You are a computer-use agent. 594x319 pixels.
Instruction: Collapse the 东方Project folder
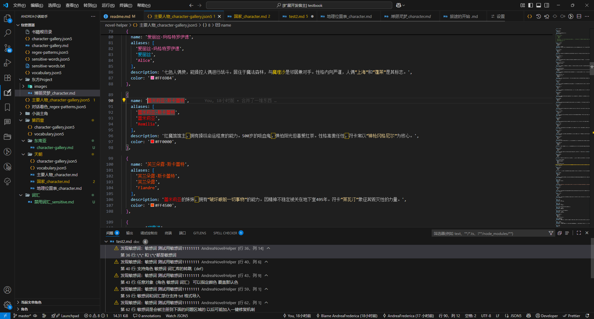tap(21, 79)
